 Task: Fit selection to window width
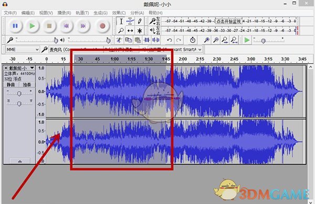225,40
